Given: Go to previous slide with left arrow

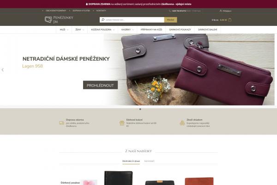Looking at the screenshot, I should [3, 70].
